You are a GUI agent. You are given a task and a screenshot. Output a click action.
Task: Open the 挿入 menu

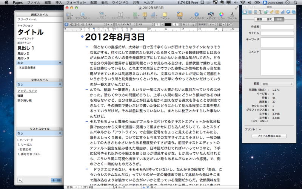(x=59, y=3)
